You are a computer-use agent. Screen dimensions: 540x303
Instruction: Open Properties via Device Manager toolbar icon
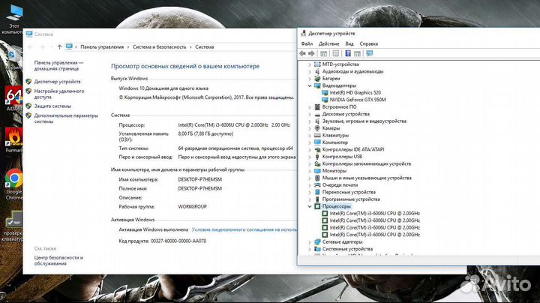pos(336,53)
